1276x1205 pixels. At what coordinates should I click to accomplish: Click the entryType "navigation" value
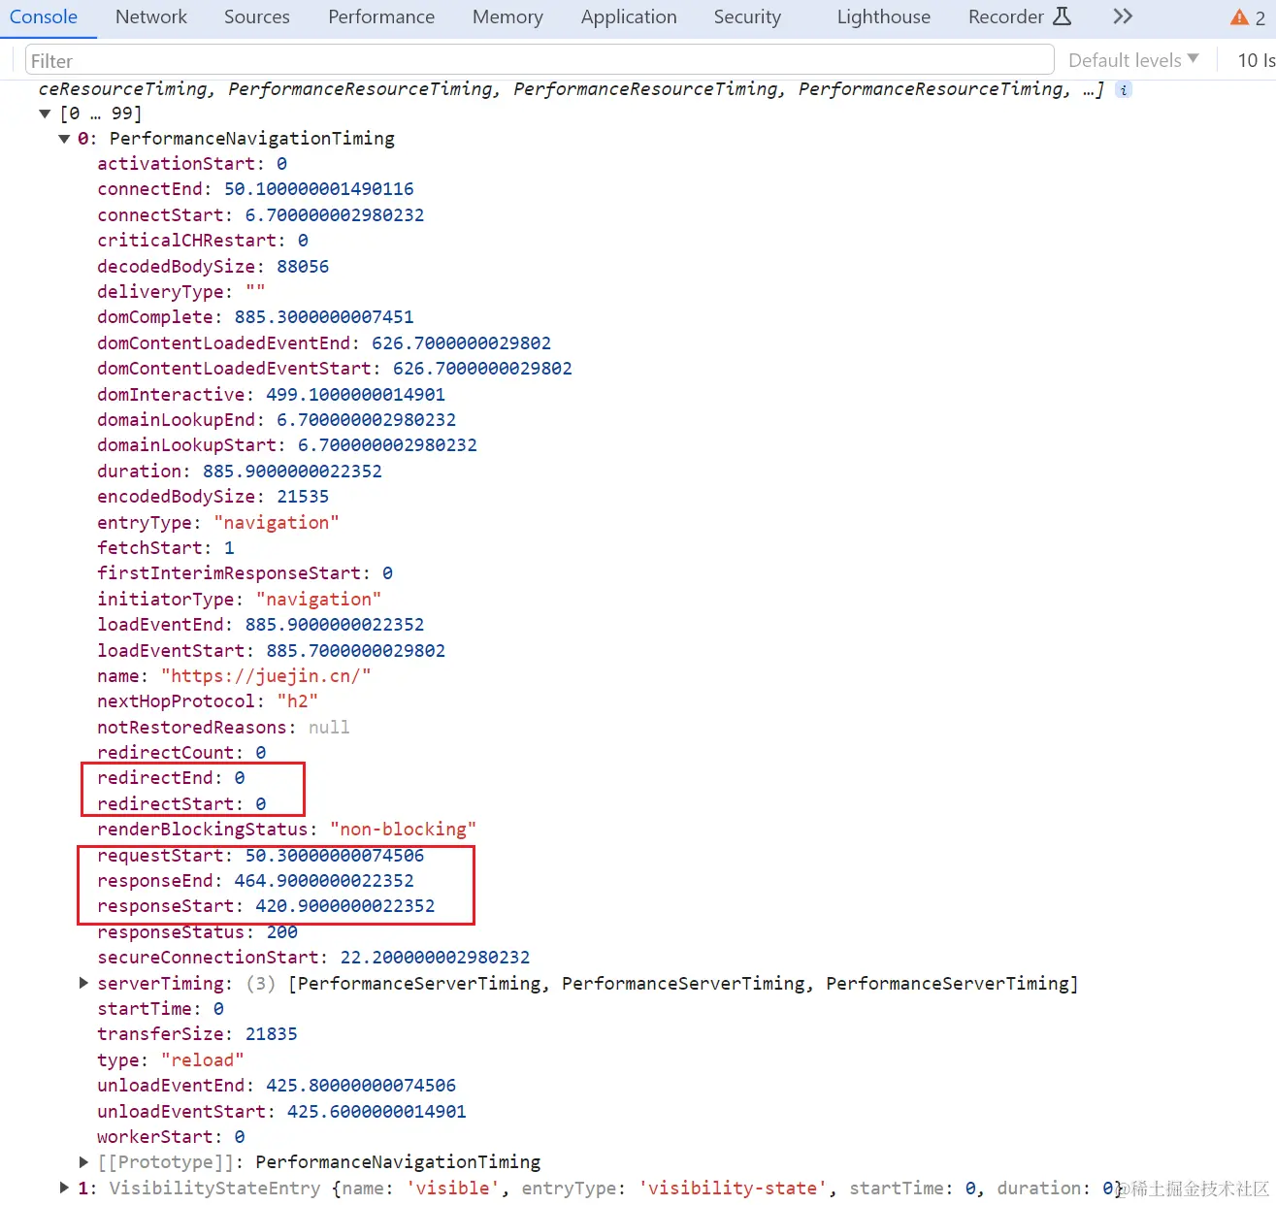pos(277,523)
